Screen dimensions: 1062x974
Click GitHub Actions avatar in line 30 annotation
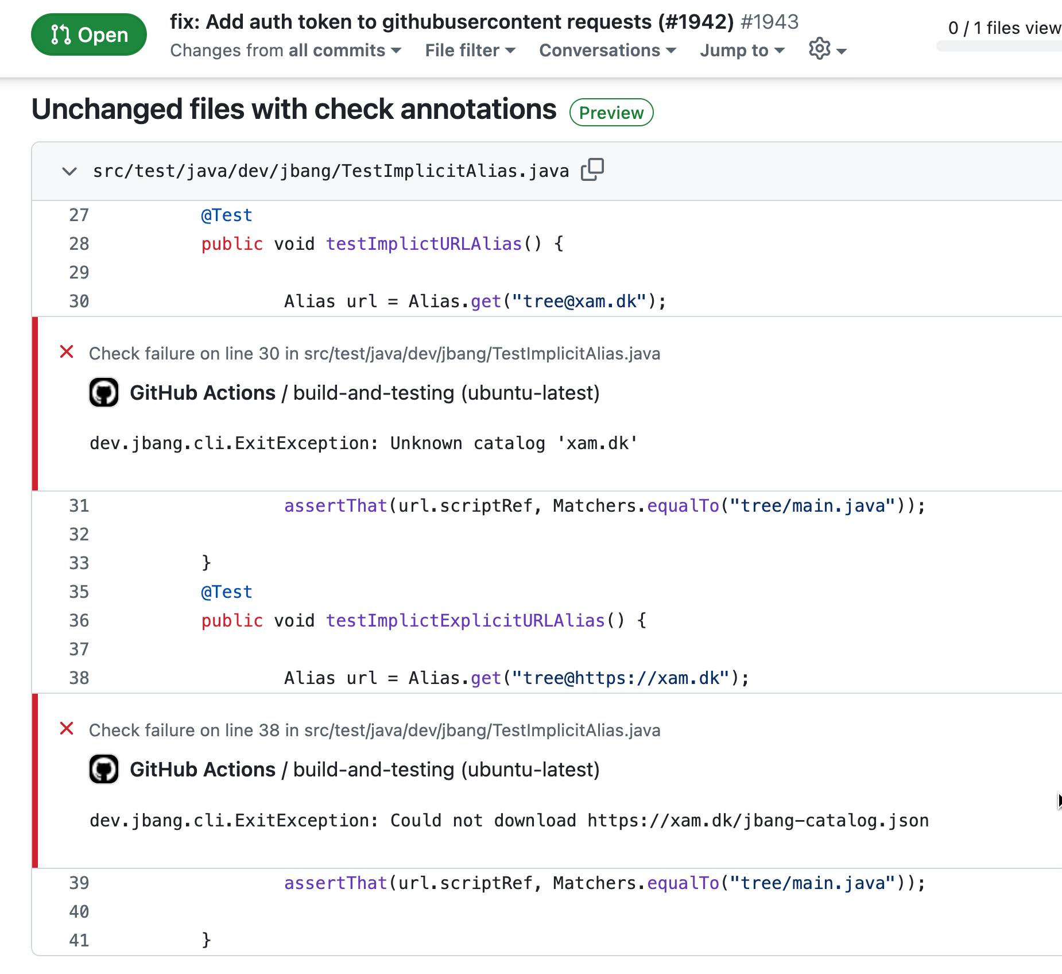coord(104,393)
